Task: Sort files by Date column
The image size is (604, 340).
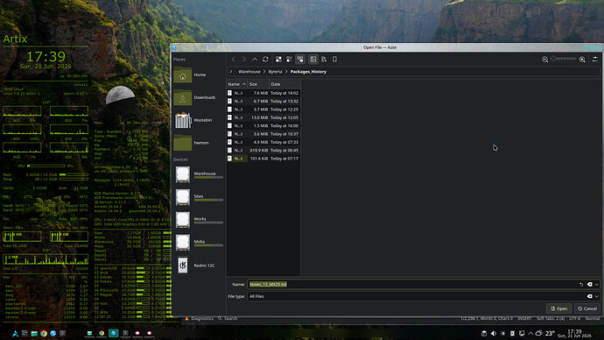Action: click(284, 84)
